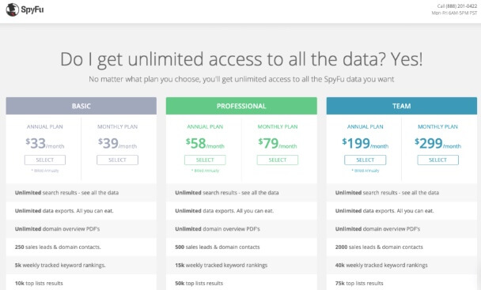481x290 pixels.
Task: Click the TEAM plan header
Action: pos(402,106)
